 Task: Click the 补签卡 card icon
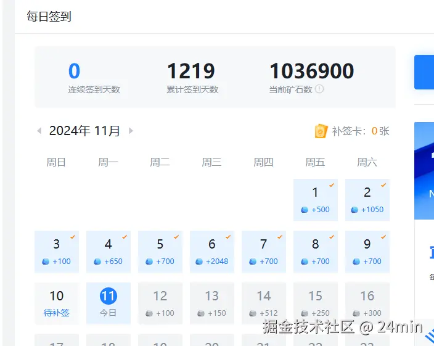321,131
